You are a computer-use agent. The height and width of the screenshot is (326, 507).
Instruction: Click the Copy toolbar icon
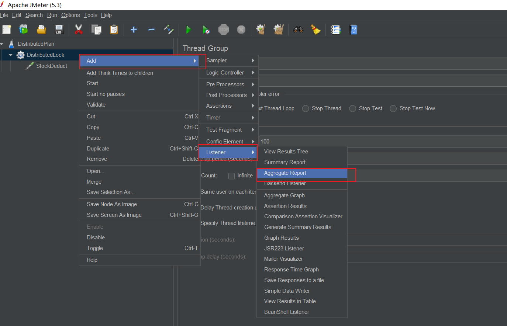[96, 30]
